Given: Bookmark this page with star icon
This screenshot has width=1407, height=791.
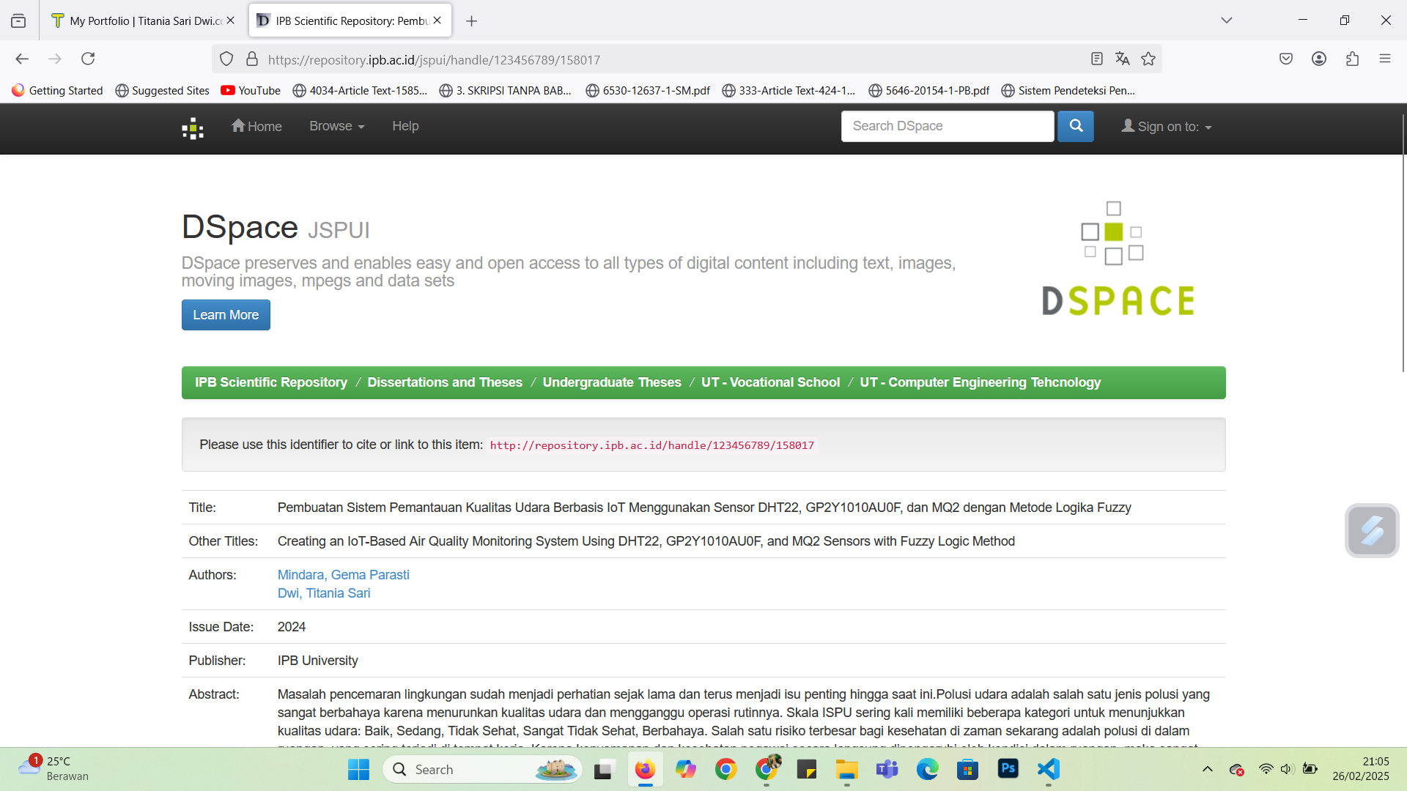Looking at the screenshot, I should pyautogui.click(x=1148, y=59).
